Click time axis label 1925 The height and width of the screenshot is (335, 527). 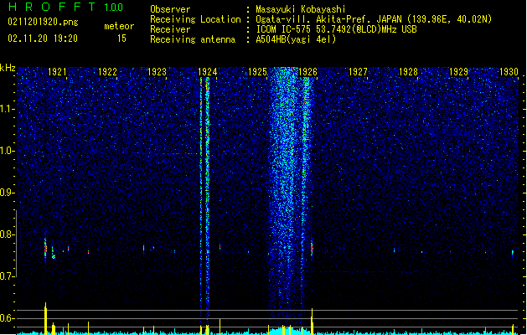(x=257, y=72)
